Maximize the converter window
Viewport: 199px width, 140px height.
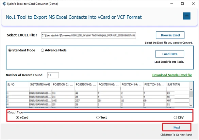[x=182, y=4]
